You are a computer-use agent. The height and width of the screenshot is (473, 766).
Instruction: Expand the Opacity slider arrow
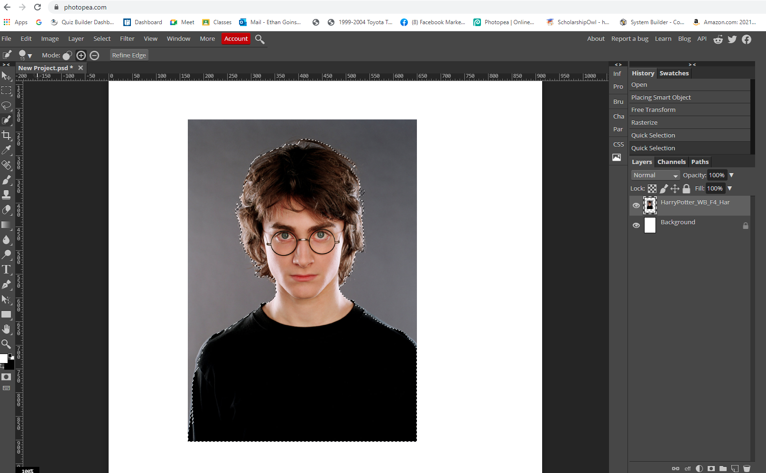[x=731, y=175]
